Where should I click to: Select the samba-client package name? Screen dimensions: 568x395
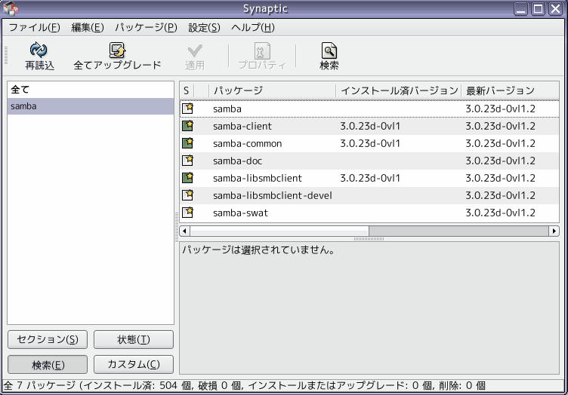point(242,126)
